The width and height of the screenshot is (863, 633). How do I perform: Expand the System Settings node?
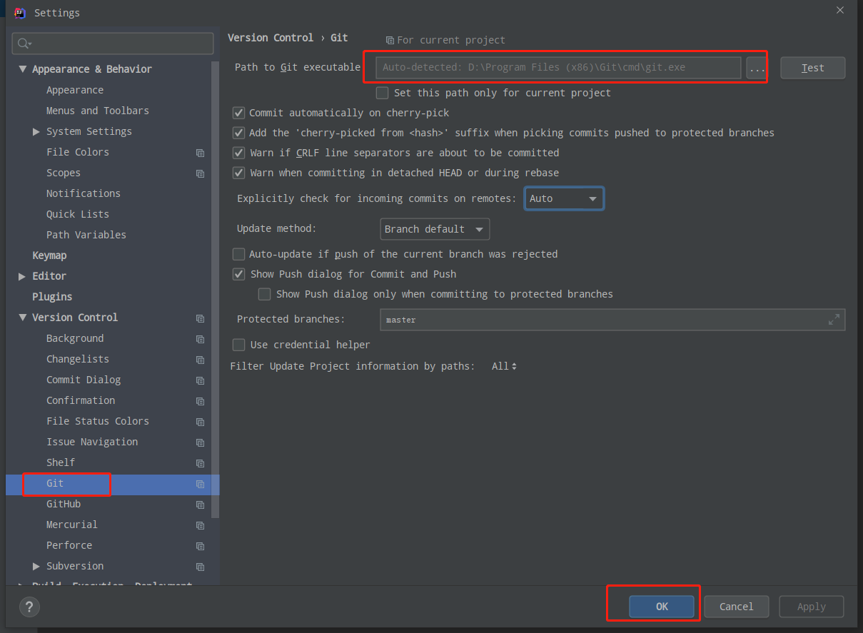coord(36,131)
